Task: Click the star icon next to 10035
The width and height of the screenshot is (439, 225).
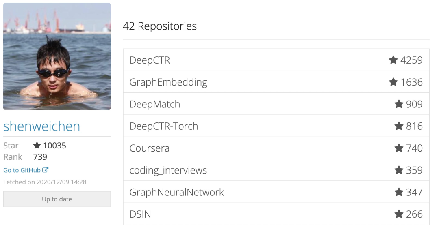Action: [37, 146]
